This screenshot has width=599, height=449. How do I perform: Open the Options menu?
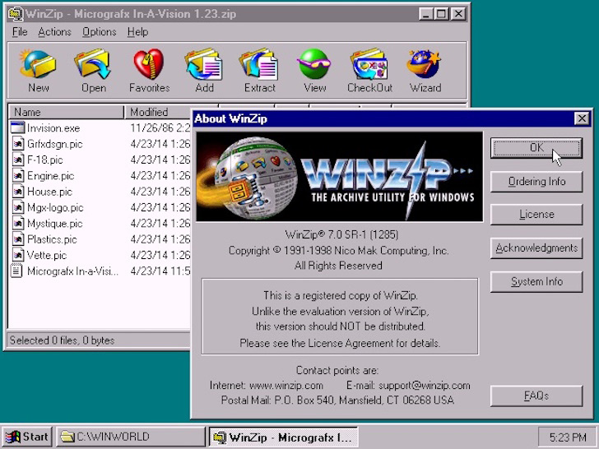[x=100, y=32]
